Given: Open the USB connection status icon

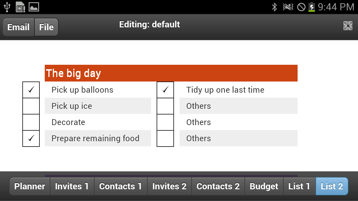Looking at the screenshot, I should tap(7, 7).
